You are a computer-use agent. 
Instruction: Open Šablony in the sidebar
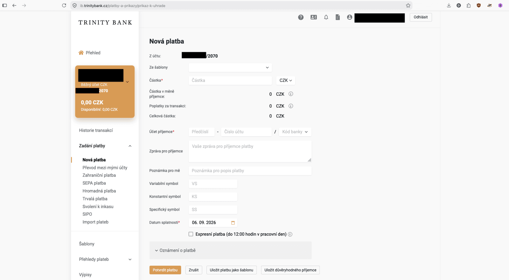coord(87,244)
